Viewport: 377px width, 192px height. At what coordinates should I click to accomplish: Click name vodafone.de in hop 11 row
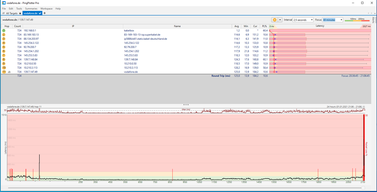coord(130,72)
